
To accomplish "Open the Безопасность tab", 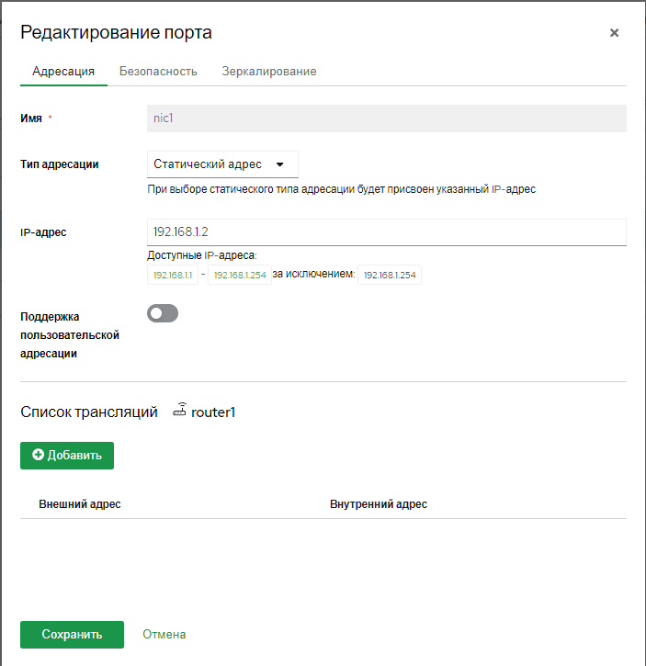I will pos(158,71).
